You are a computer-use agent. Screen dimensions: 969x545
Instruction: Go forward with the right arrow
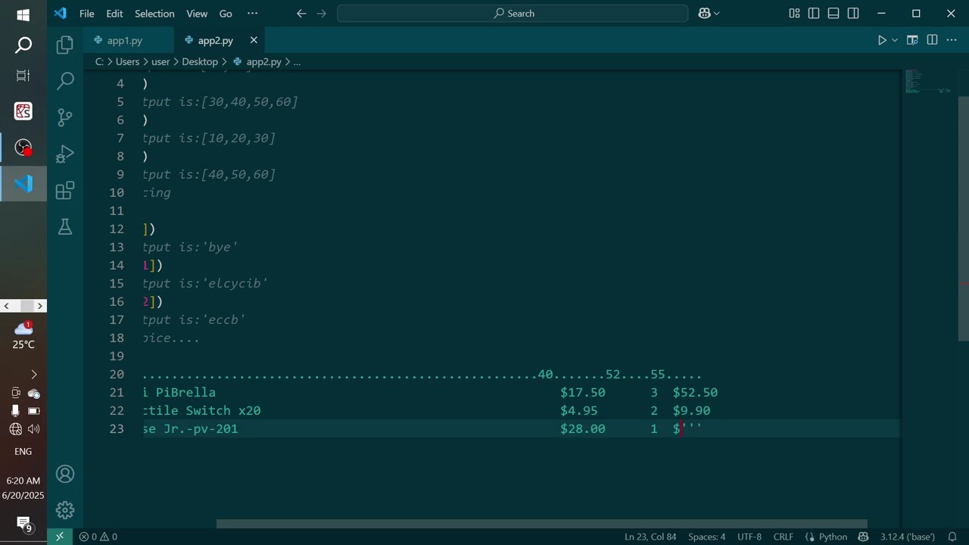point(322,14)
